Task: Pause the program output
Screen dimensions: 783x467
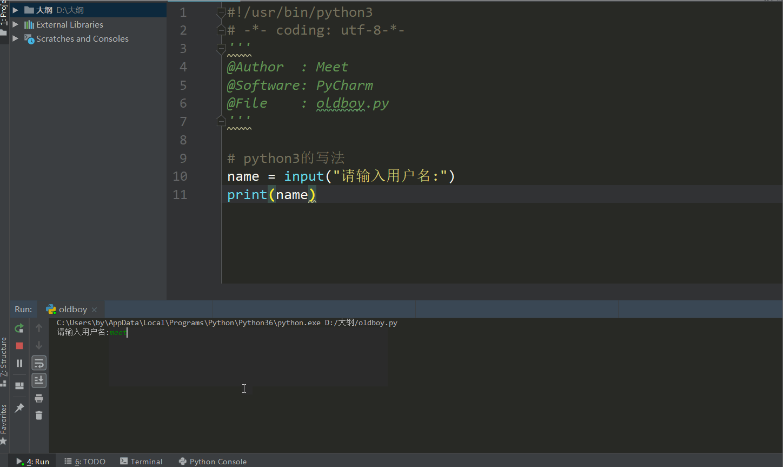Action: point(19,363)
